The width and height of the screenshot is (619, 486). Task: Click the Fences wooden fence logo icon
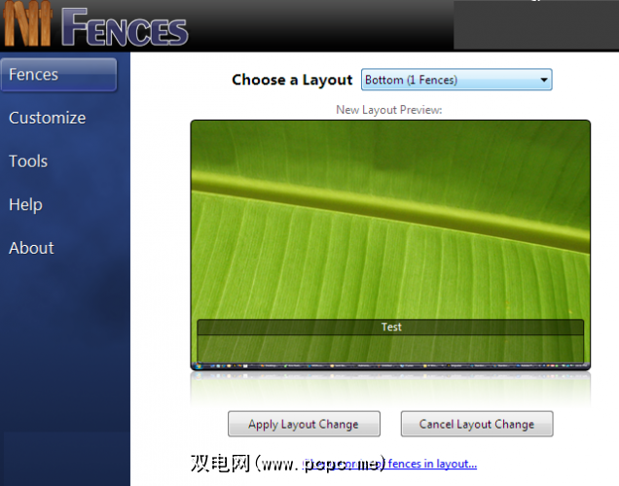coord(28,23)
